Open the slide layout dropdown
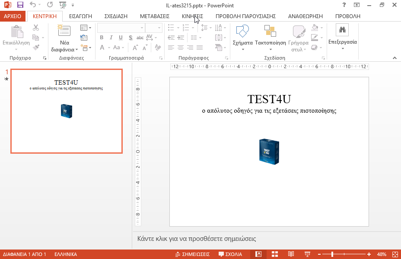 [86, 27]
